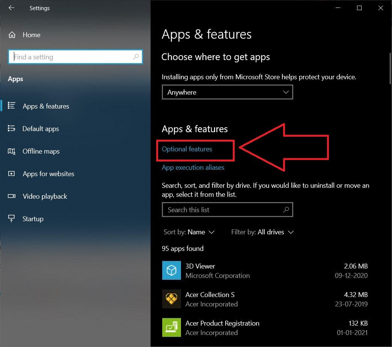The width and height of the screenshot is (392, 347).
Task: Click the vertical scrollbar on the right
Action: [390, 69]
